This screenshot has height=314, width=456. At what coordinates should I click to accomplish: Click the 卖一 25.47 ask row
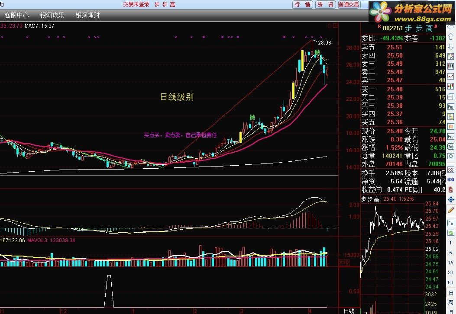(403, 80)
